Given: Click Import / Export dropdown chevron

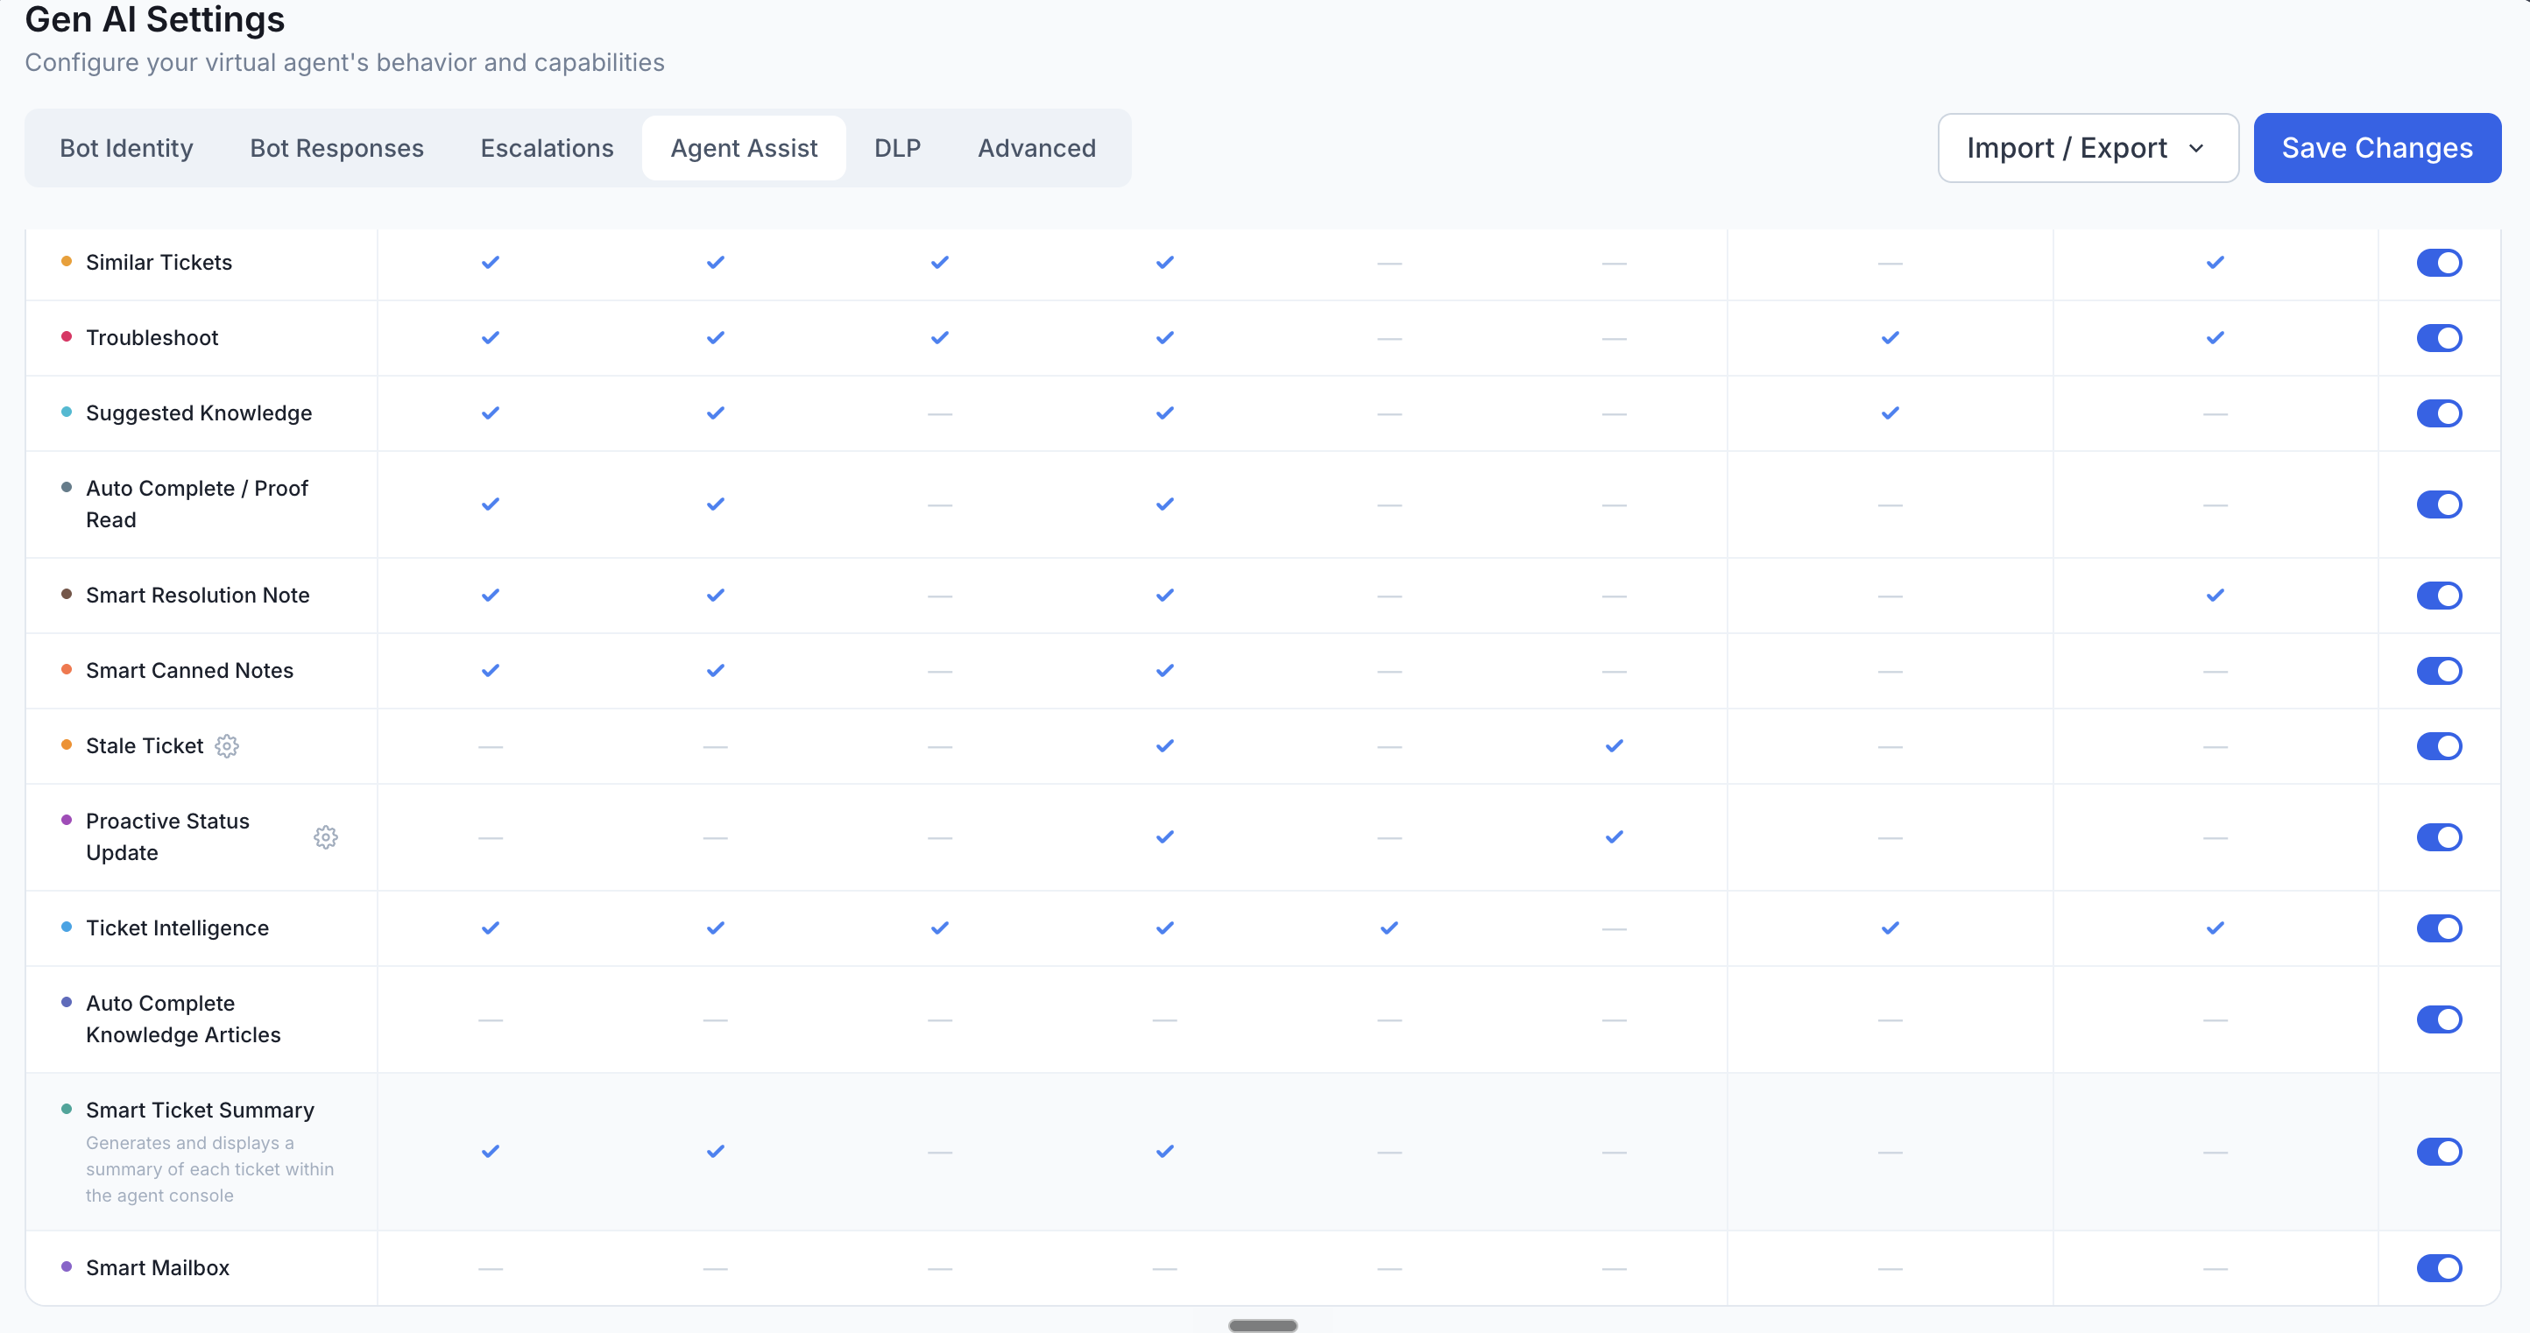Looking at the screenshot, I should [x=2197, y=148].
